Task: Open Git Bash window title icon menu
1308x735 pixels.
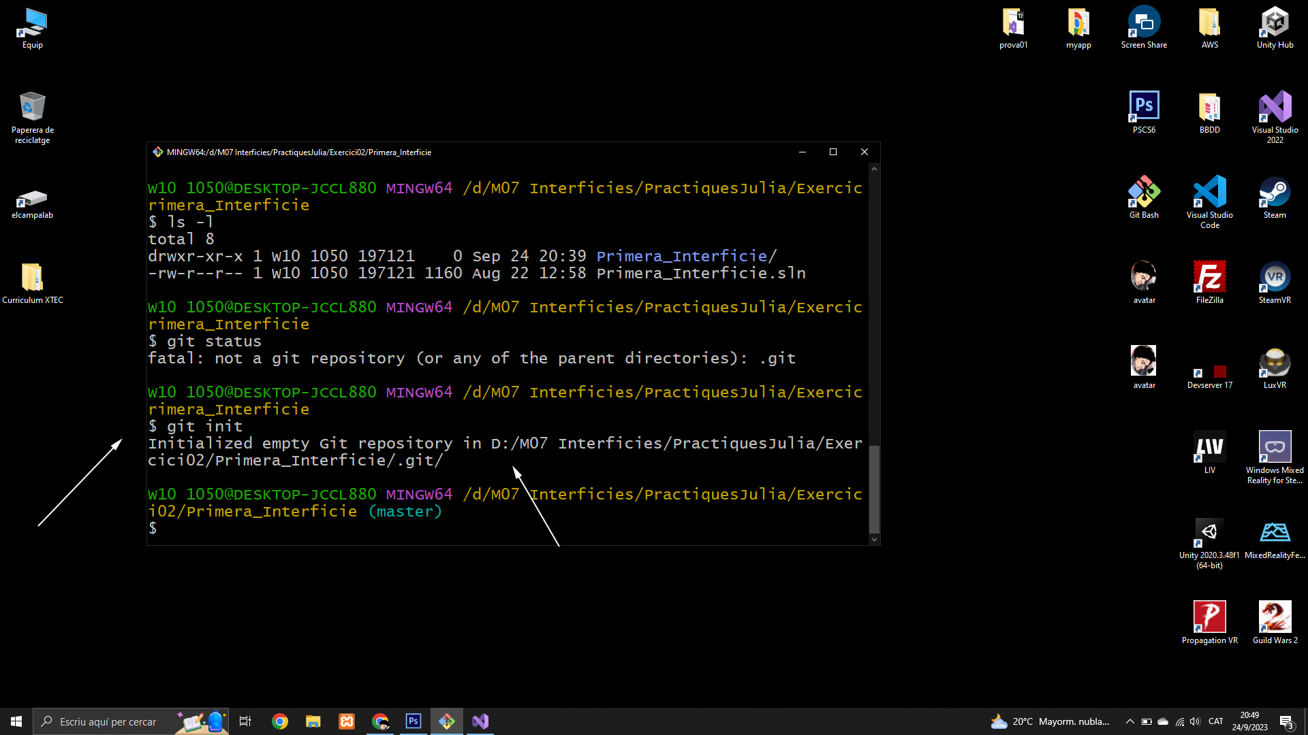Action: 158,152
